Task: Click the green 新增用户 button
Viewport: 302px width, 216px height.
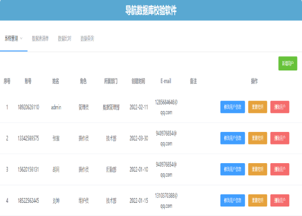Action: click(288, 63)
